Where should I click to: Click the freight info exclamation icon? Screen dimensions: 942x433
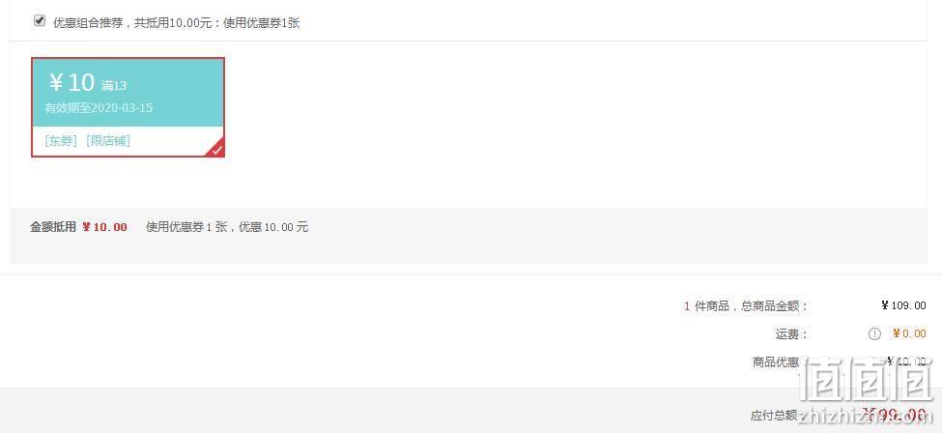click(x=874, y=333)
